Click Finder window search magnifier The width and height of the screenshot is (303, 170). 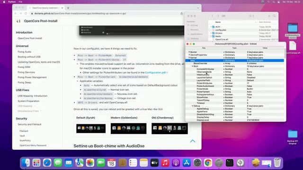click(x=274, y=16)
